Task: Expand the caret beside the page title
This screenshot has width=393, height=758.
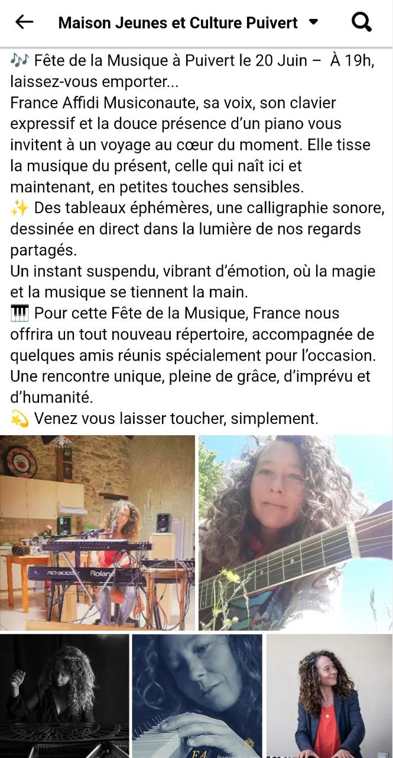Action: coord(314,23)
